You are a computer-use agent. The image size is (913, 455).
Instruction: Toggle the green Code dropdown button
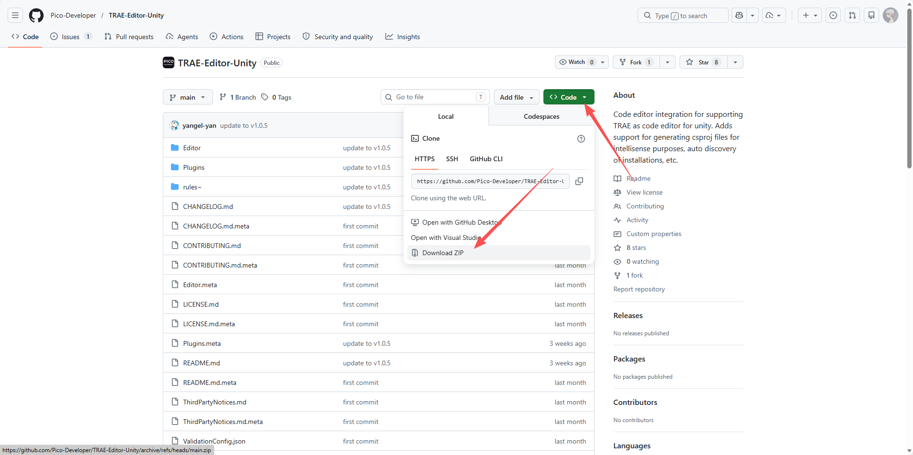[x=569, y=97]
